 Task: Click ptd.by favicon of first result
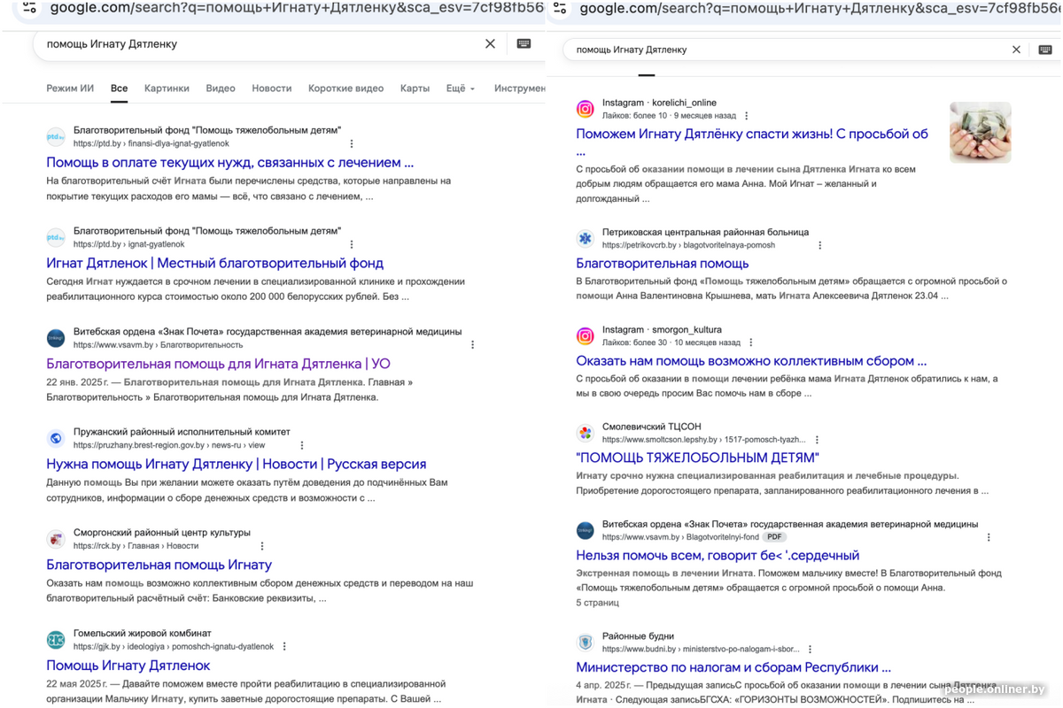tap(56, 136)
